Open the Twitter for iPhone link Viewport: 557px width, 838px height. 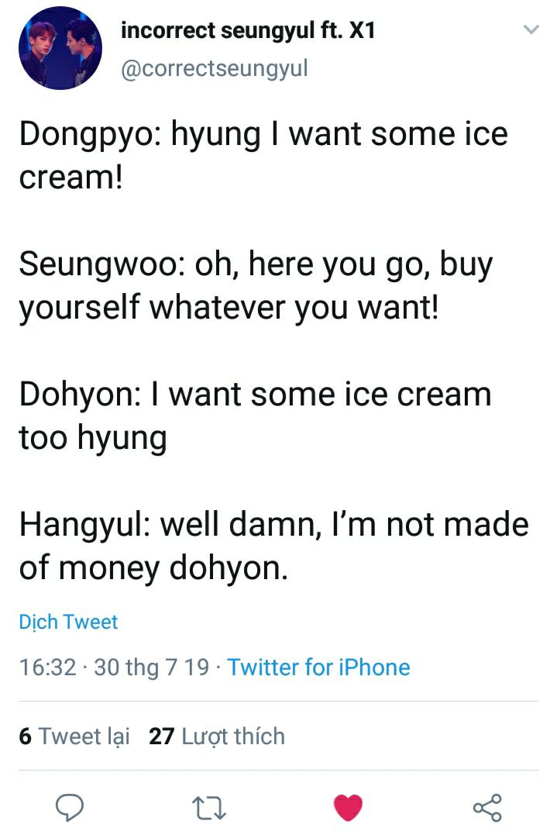[x=319, y=667]
